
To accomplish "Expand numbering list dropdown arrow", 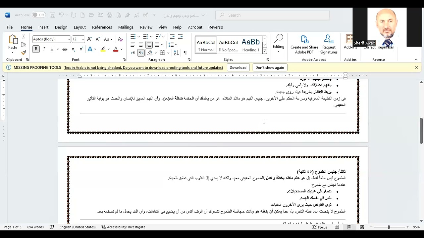I will coord(151,37).
